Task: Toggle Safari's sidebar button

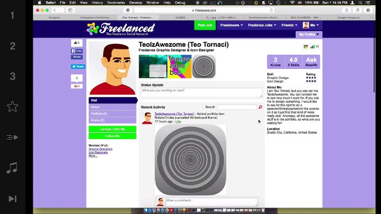Action: pos(70,10)
